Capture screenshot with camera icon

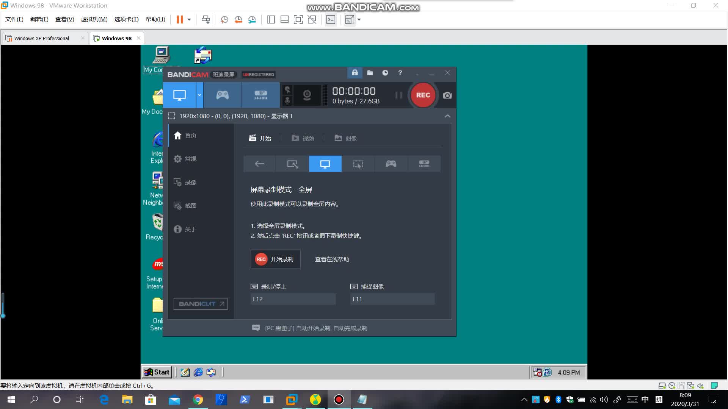coord(447,95)
